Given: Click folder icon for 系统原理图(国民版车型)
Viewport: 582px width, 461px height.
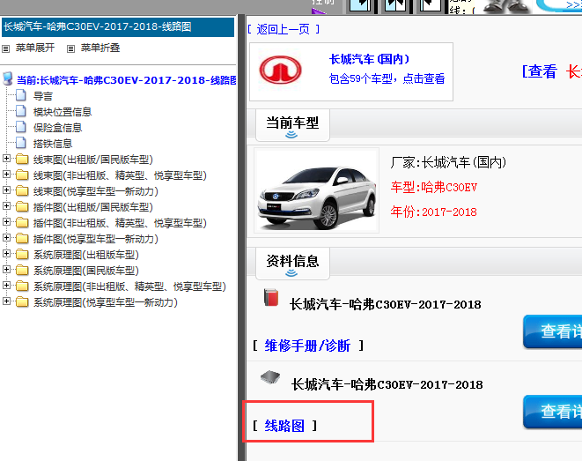Looking at the screenshot, I should 22,271.
